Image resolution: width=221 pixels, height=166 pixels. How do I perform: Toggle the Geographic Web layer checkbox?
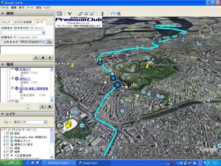coord(7,137)
